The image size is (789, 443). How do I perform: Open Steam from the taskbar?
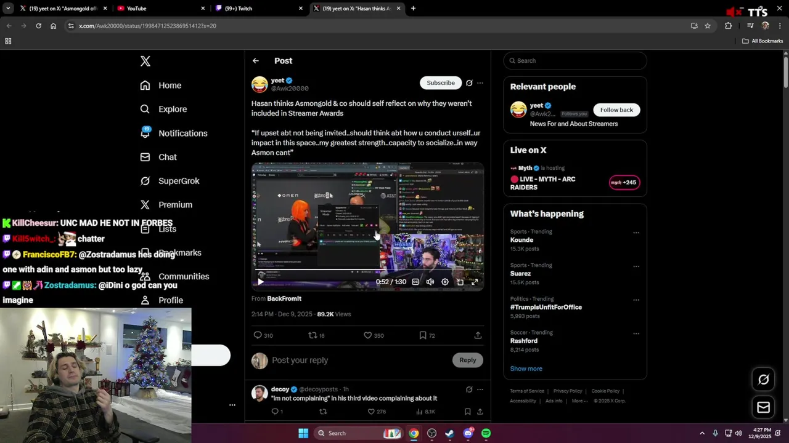[x=449, y=433]
